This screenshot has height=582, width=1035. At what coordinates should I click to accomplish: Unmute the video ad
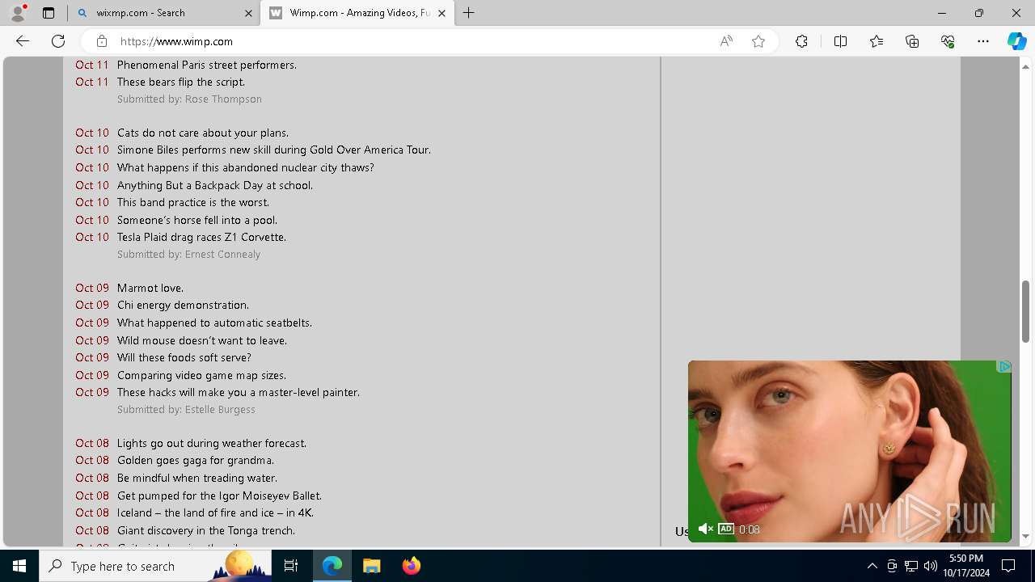tap(705, 529)
